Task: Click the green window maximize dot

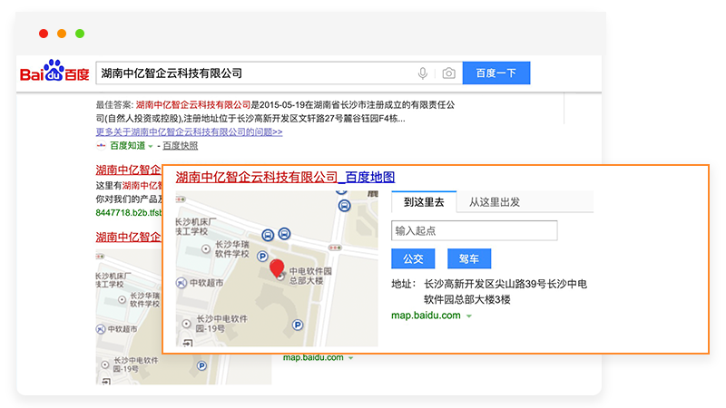Action: pyautogui.click(x=80, y=34)
